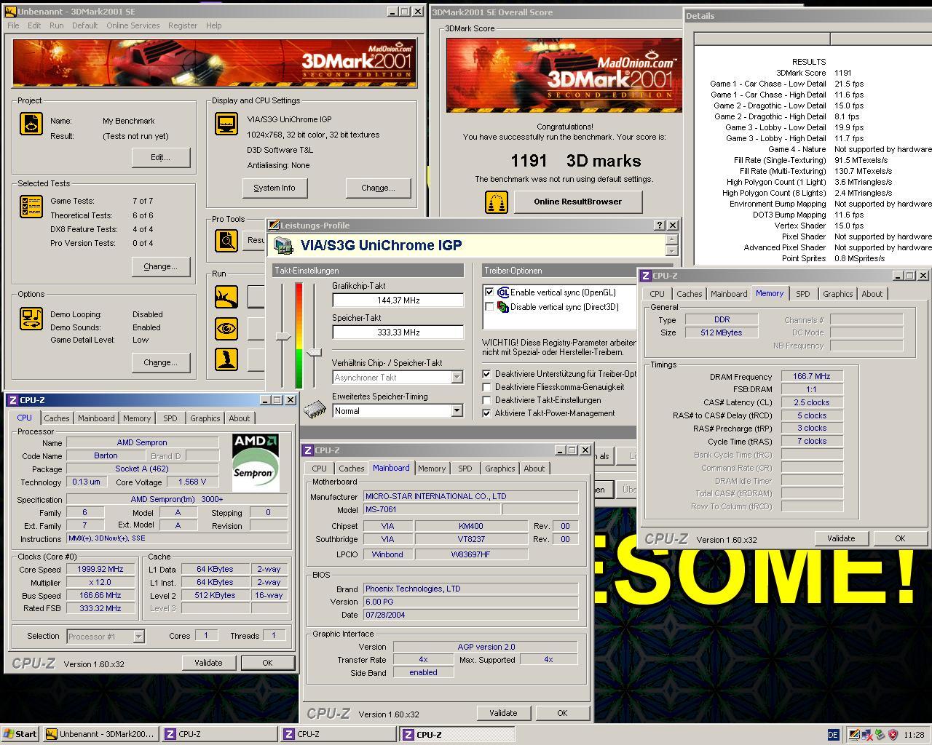Screen dimensions: 932x745
Task: Click Validate button in CPU-Z Memory window
Action: pyautogui.click(x=841, y=538)
